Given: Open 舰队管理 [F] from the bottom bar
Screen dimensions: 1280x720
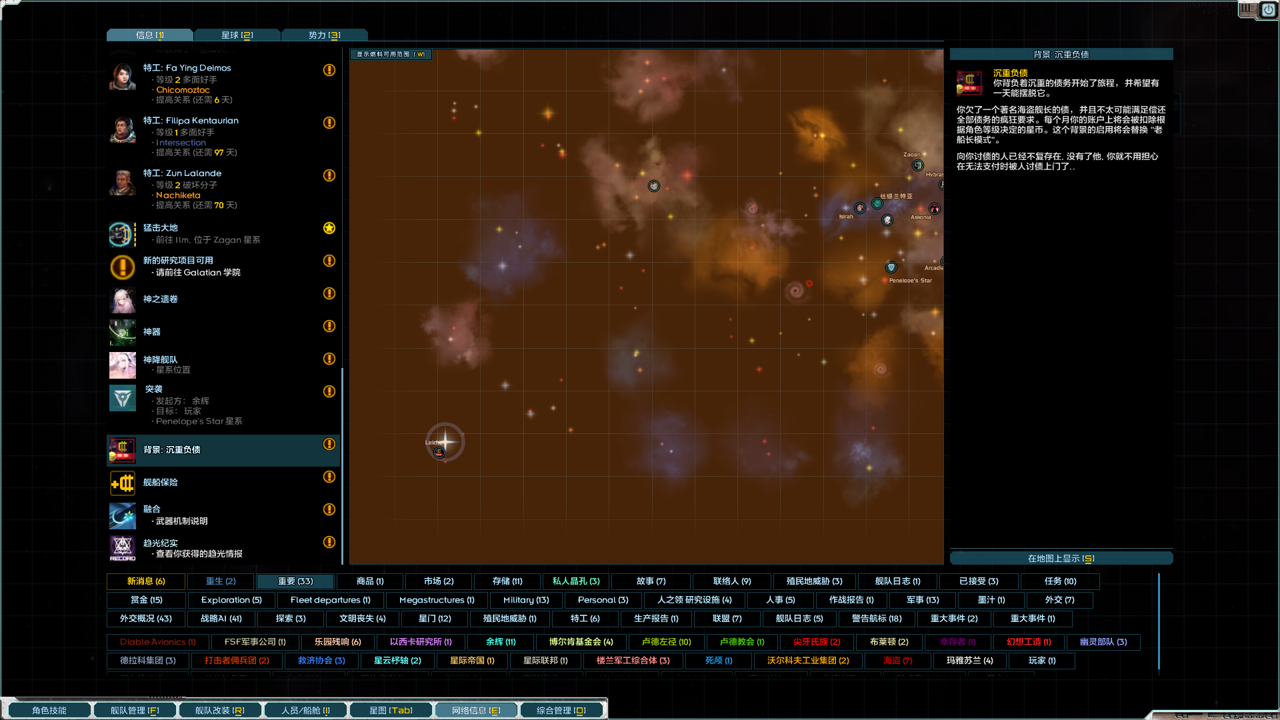Looking at the screenshot, I should coord(134,709).
